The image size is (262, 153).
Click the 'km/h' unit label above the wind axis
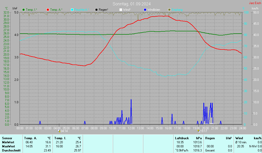click(255, 8)
